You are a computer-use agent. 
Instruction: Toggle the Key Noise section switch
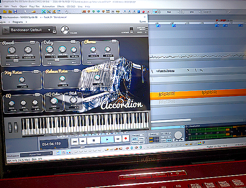pyautogui.click(x=36, y=72)
